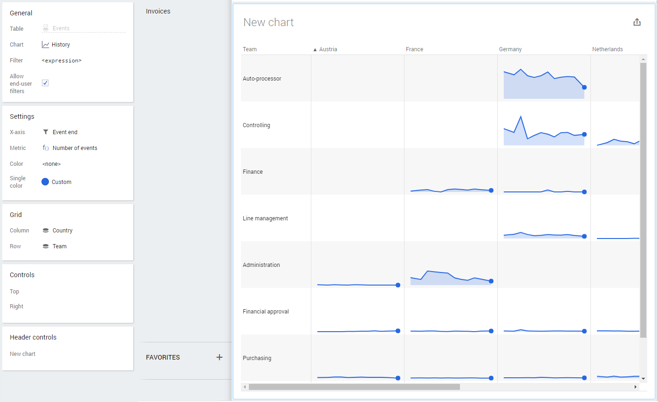Screen dimensions: 658x402
Task: Open the Chart type History selector
Action: (61, 45)
